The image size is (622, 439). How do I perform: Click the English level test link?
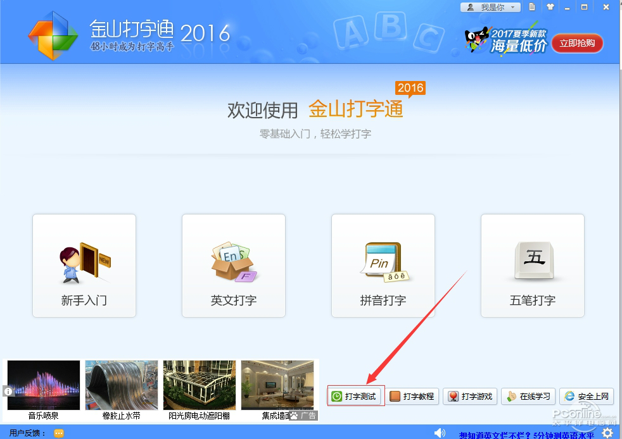(x=527, y=435)
